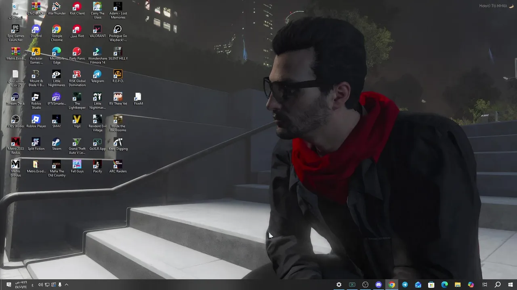Open File Explorer taskbar icon
This screenshot has width=517, height=290.
(458, 285)
